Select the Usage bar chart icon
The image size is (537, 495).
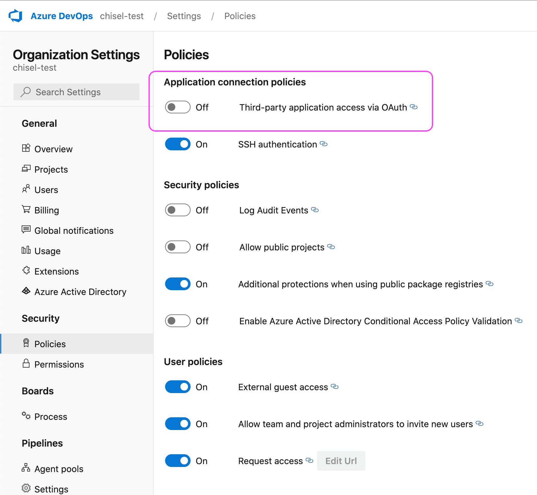26,250
